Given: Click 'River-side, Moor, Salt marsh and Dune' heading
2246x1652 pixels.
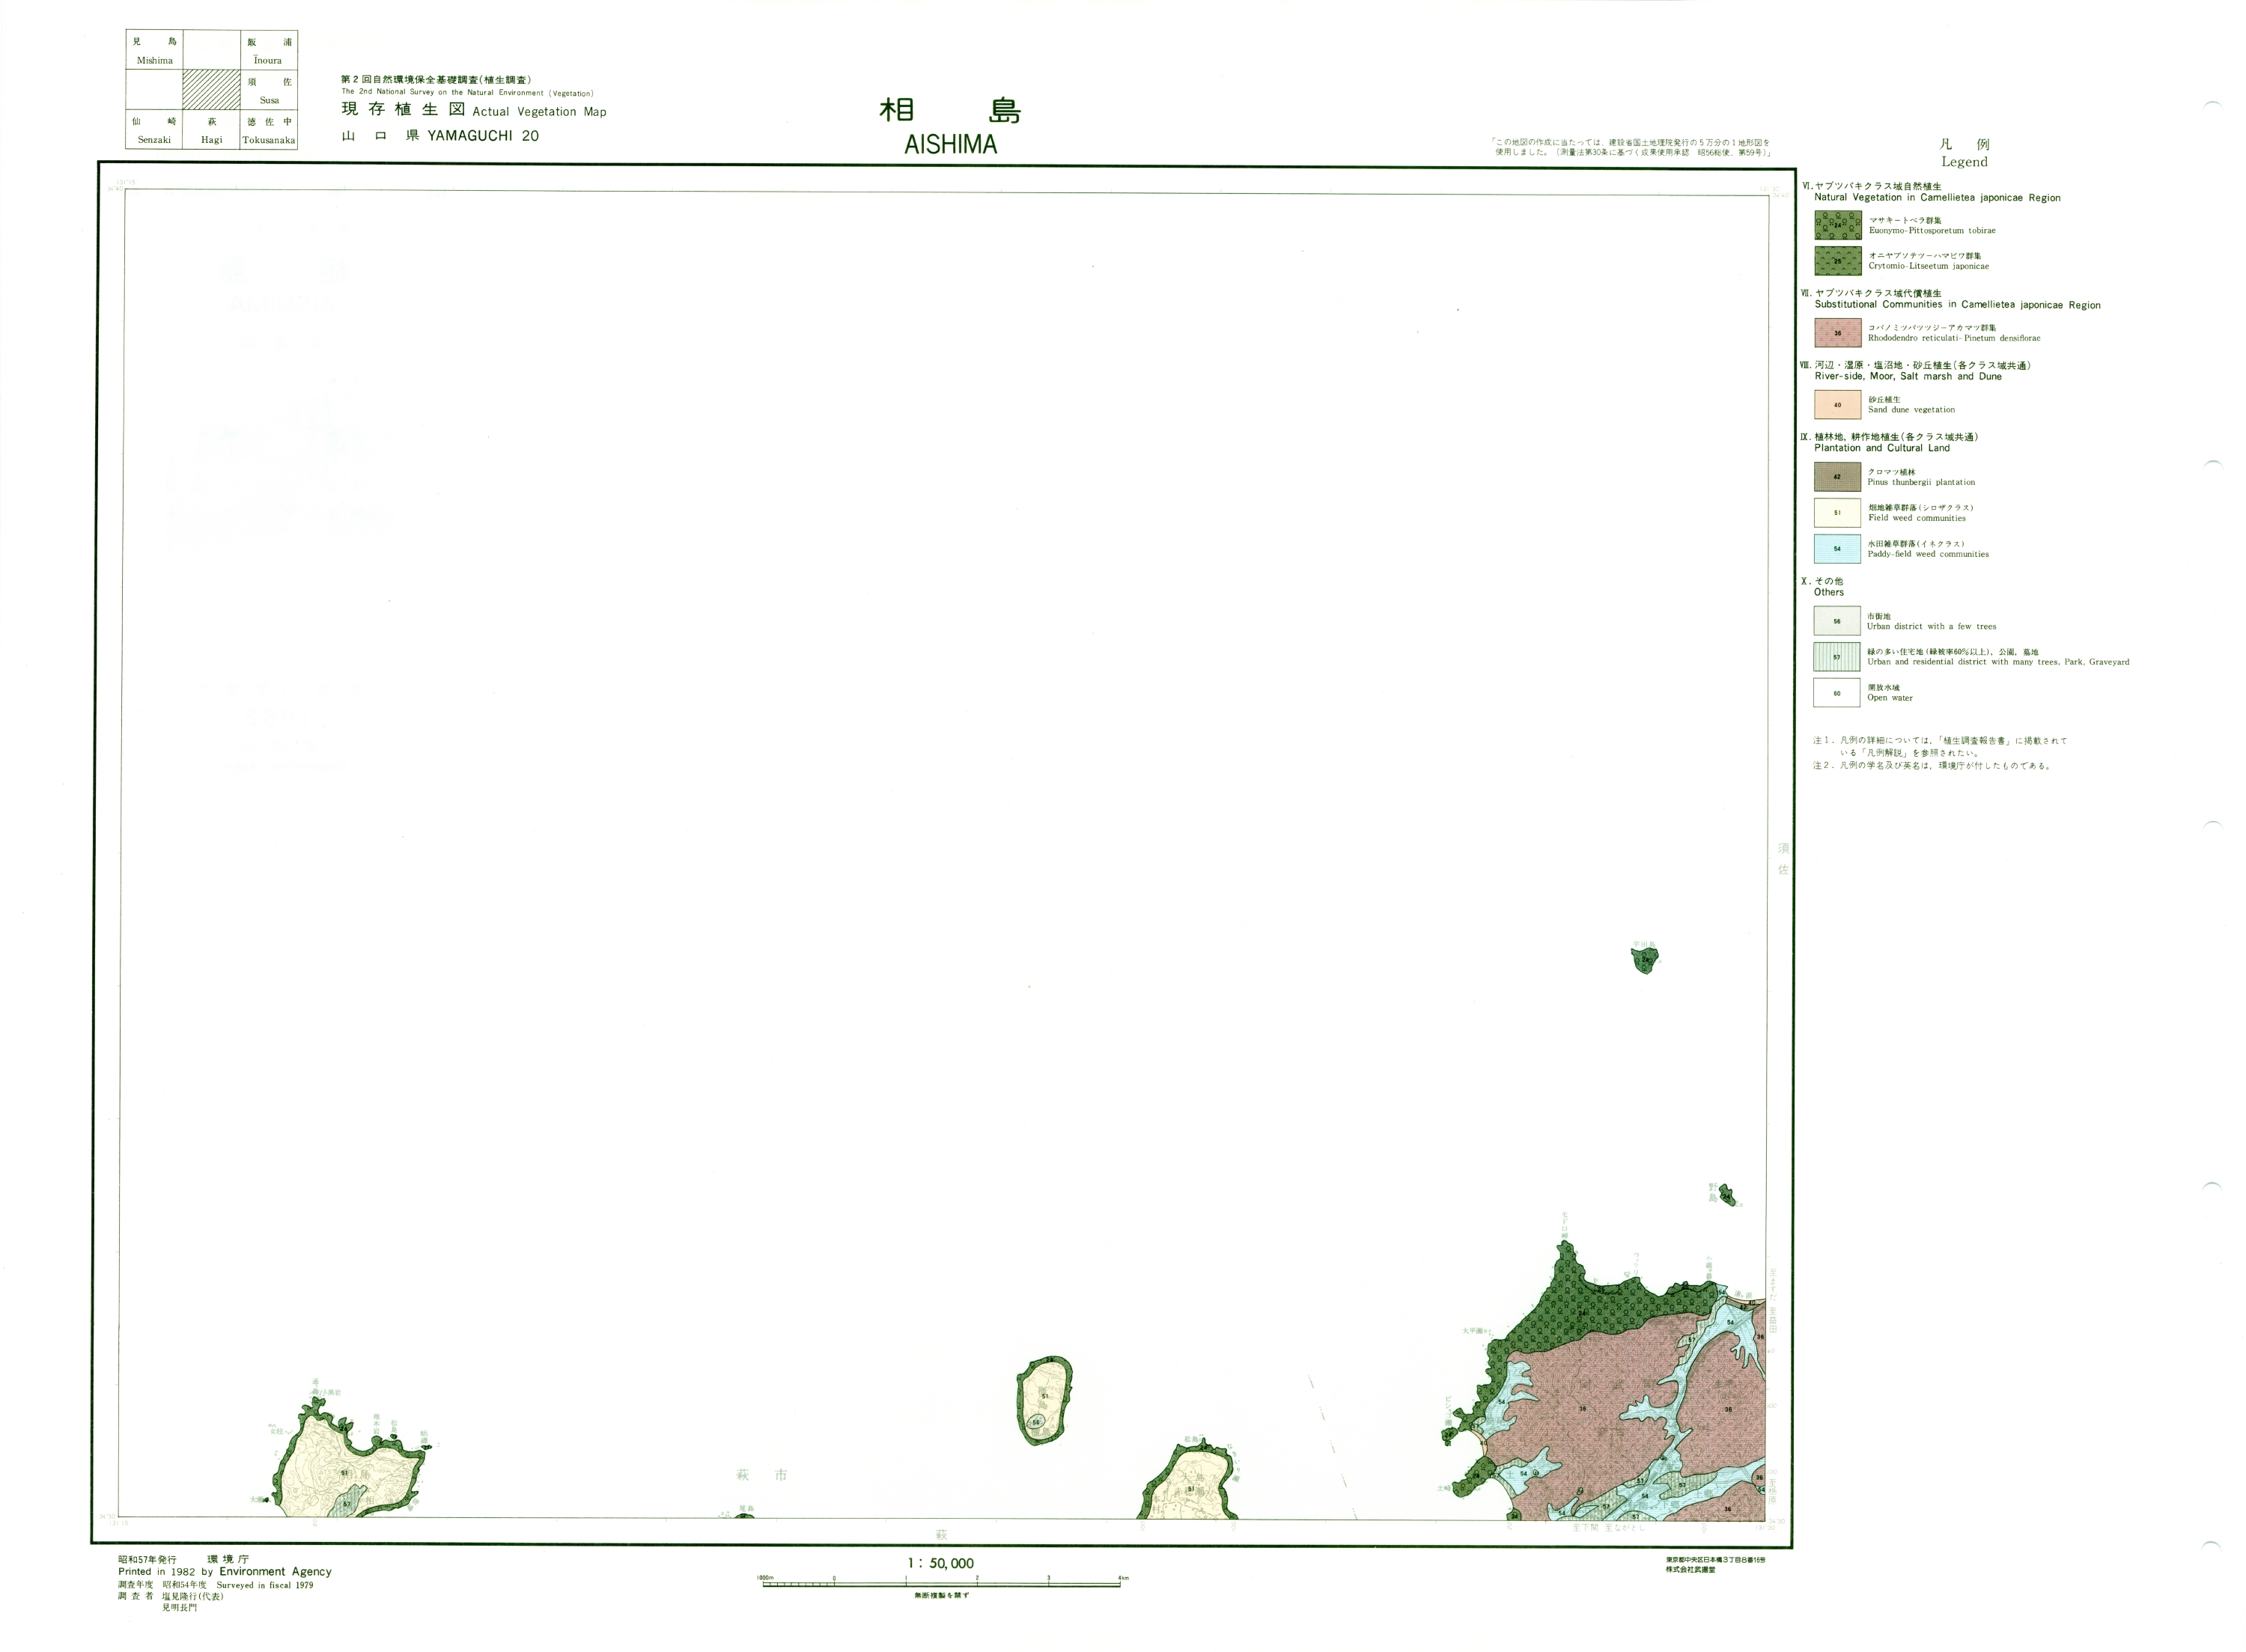Looking at the screenshot, I should coord(1908,377).
